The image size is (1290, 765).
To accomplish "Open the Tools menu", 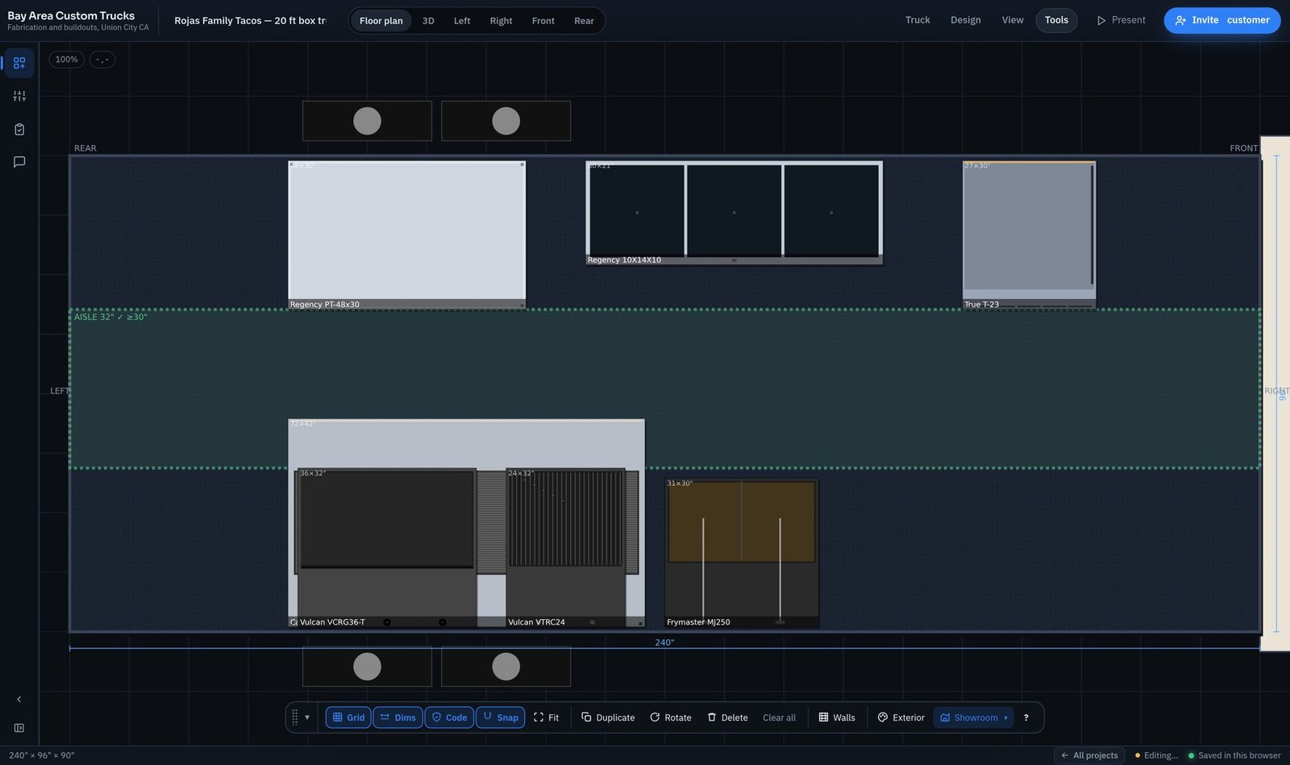I will coord(1056,20).
